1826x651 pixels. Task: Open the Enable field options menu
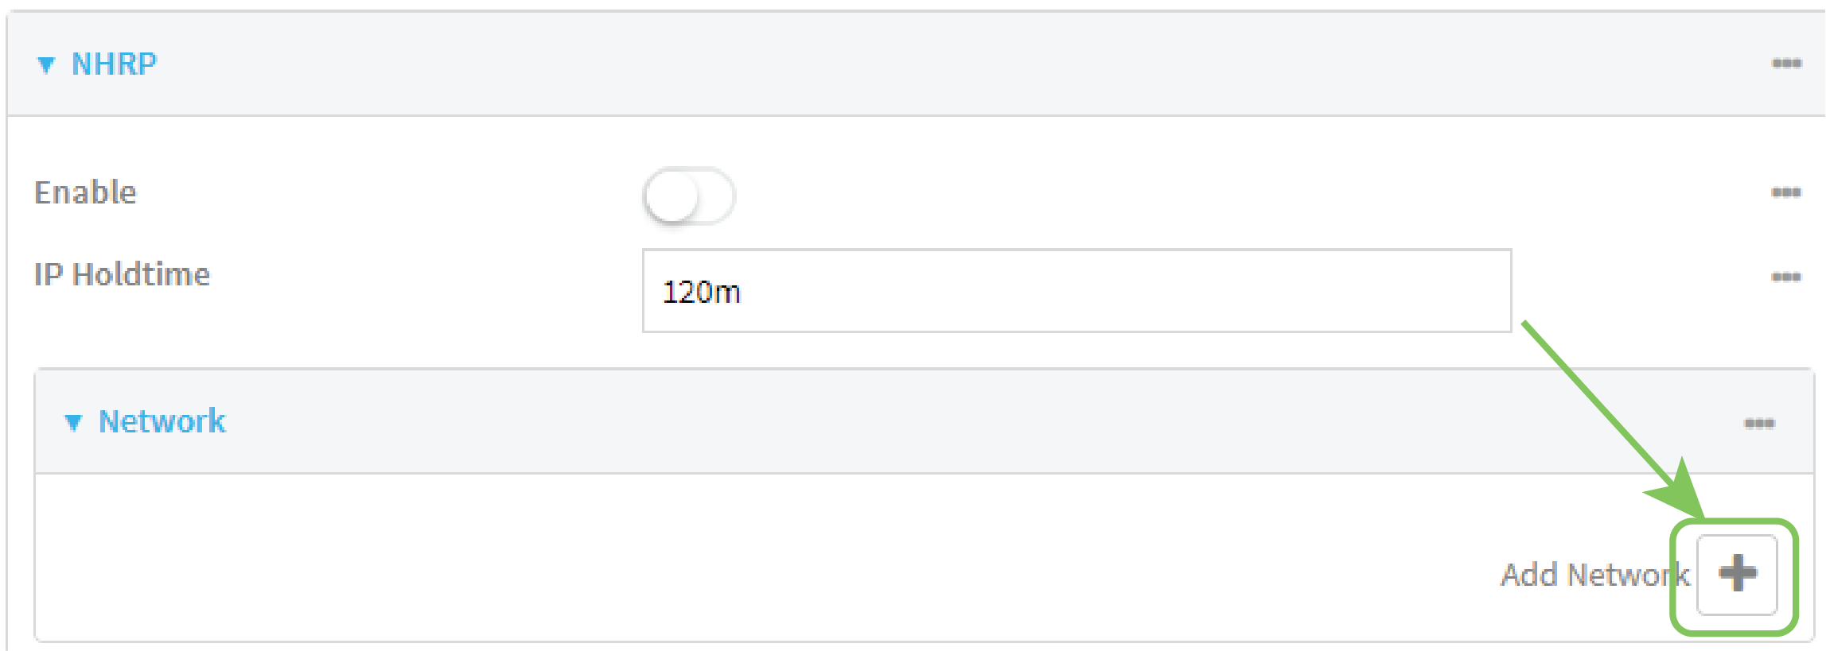tap(1787, 191)
